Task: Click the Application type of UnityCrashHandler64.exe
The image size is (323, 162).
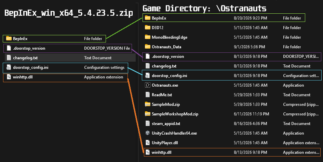Action: pyautogui.click(x=293, y=133)
